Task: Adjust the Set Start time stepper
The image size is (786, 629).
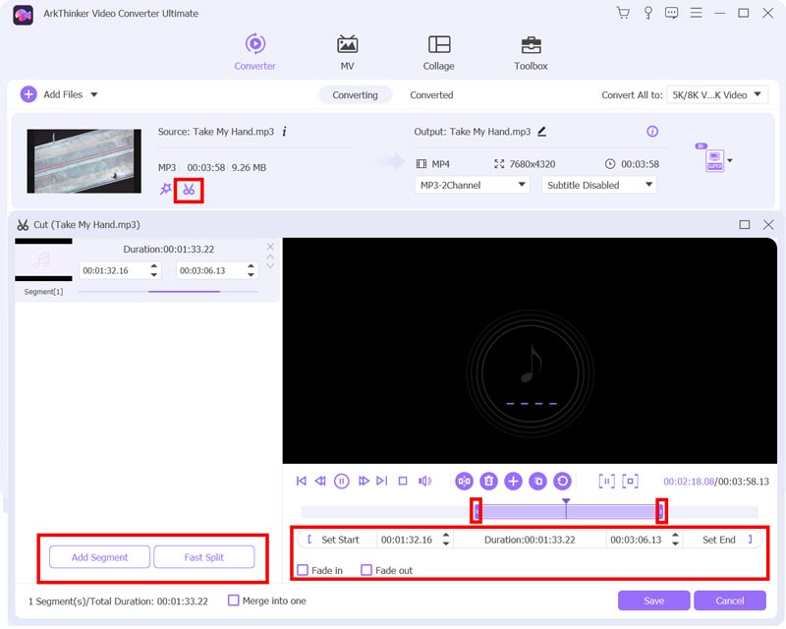Action: pos(446,540)
